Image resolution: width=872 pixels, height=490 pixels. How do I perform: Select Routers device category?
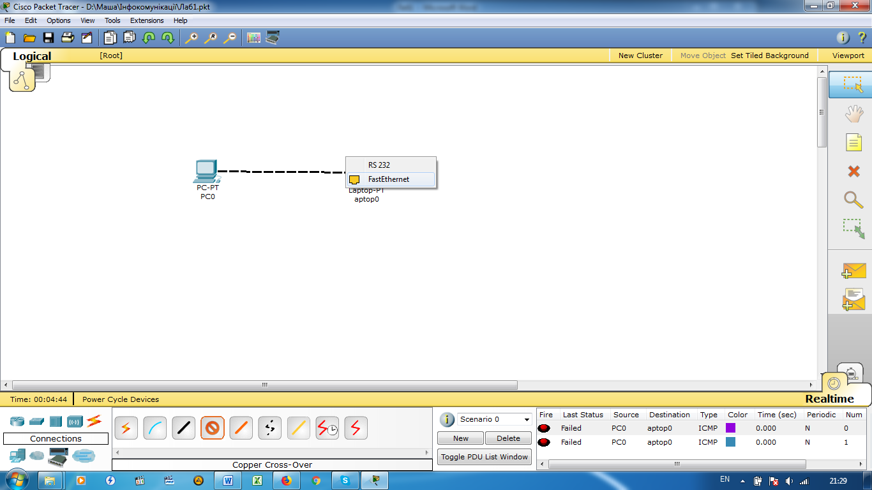click(x=17, y=421)
